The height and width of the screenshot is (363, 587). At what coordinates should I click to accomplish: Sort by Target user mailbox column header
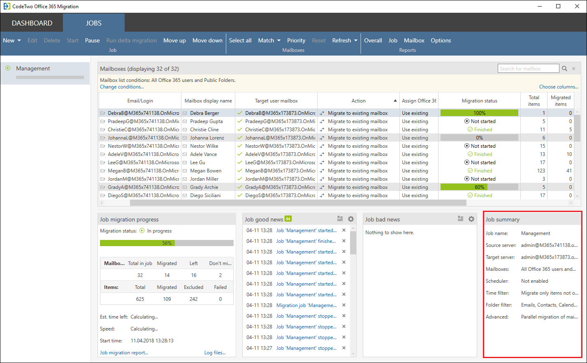(276, 101)
